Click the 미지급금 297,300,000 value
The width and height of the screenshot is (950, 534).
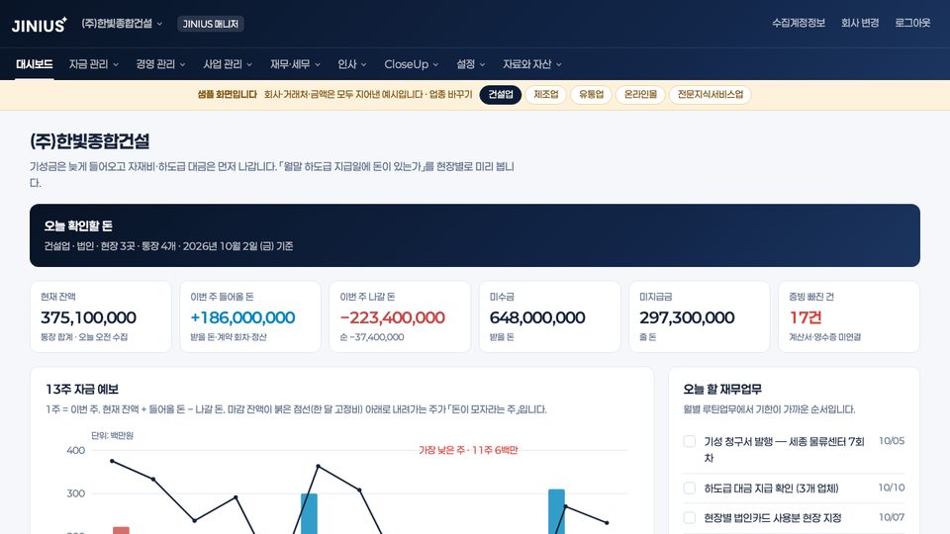pos(687,317)
